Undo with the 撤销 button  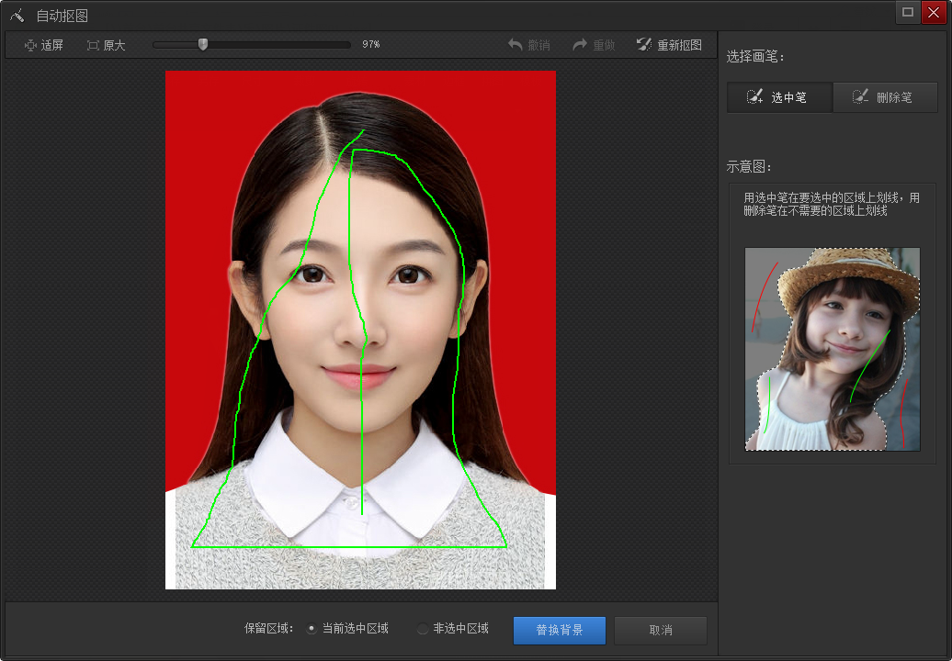tap(528, 45)
